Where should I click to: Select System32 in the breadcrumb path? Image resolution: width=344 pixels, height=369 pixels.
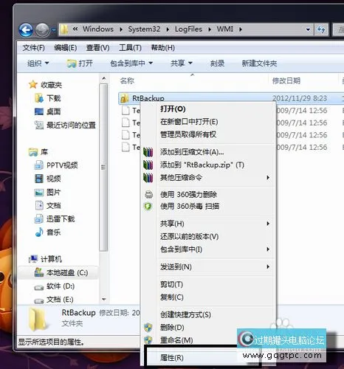pos(144,29)
